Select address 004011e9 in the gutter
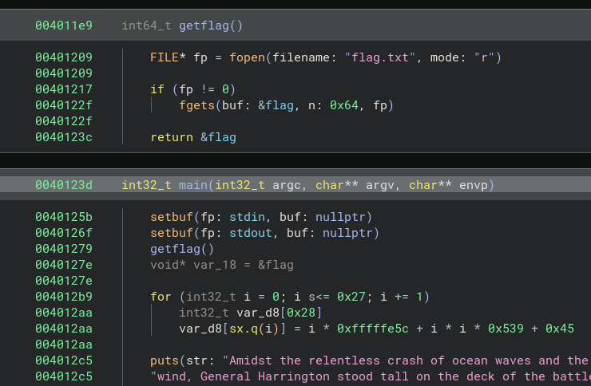Screen dimensions: 591x386 point(63,26)
